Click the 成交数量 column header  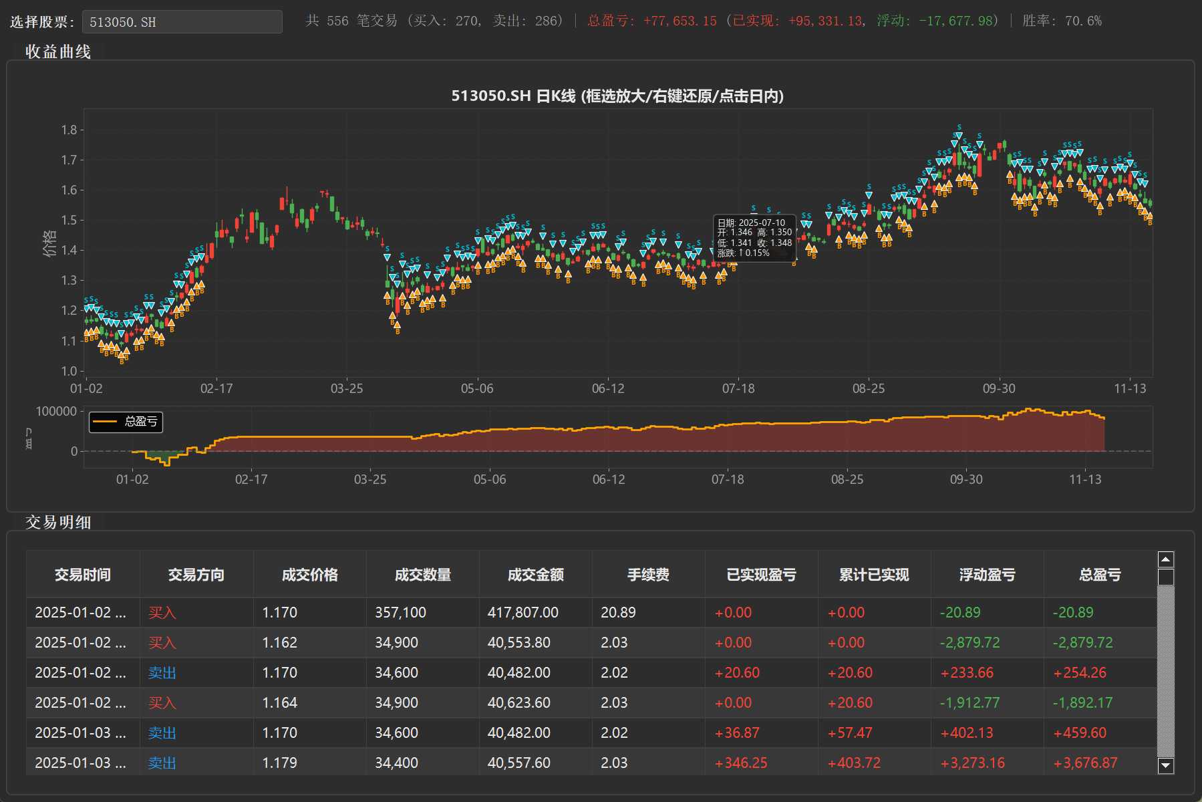pyautogui.click(x=422, y=575)
